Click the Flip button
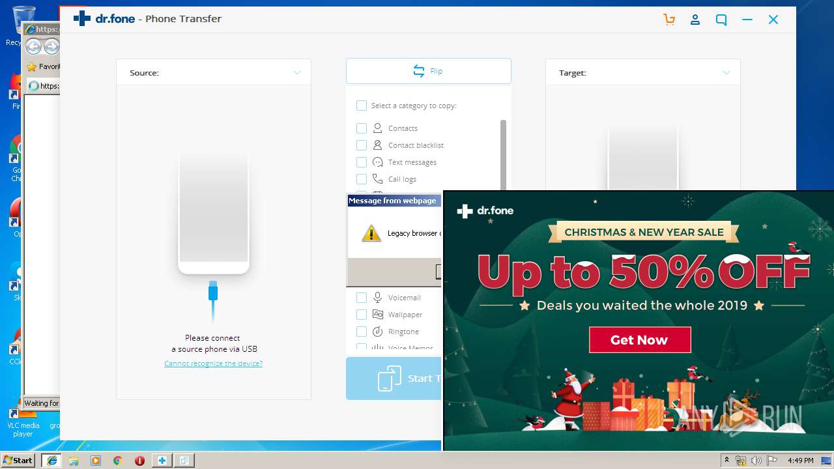This screenshot has height=469, width=834. click(429, 71)
